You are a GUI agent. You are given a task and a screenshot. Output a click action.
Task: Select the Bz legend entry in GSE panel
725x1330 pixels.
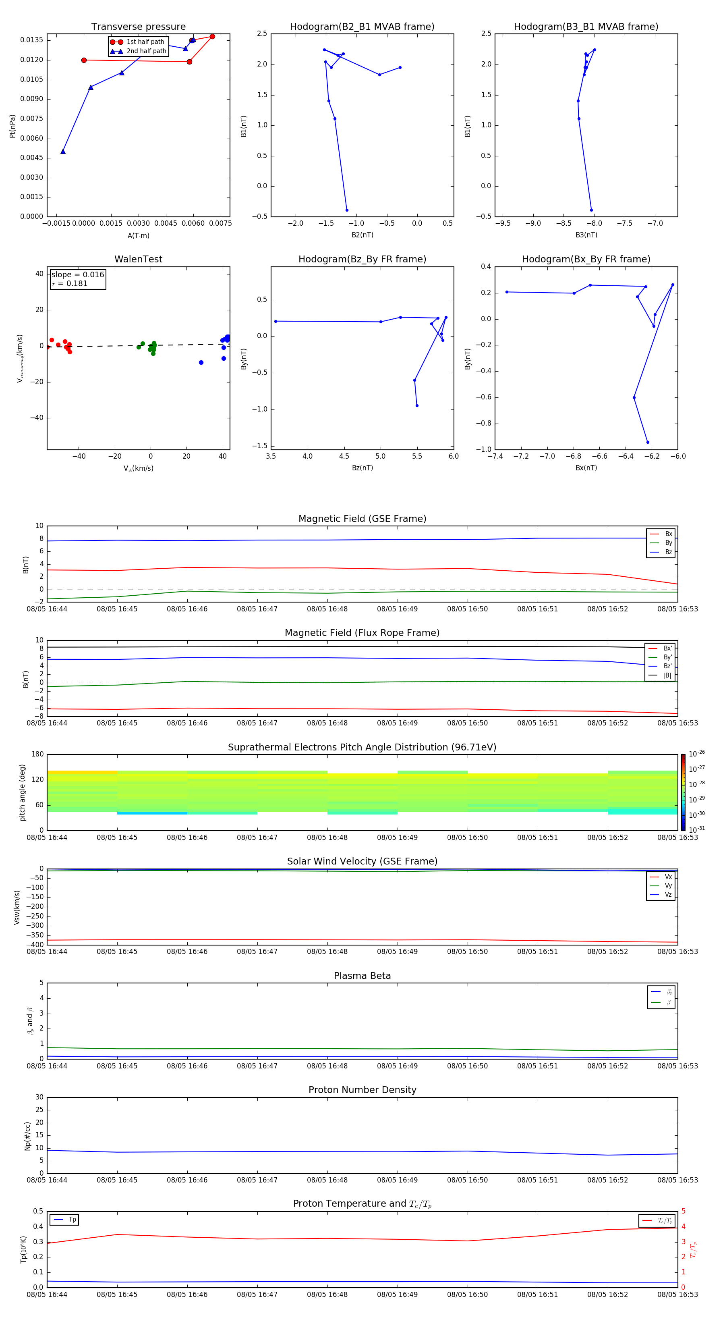click(661, 552)
